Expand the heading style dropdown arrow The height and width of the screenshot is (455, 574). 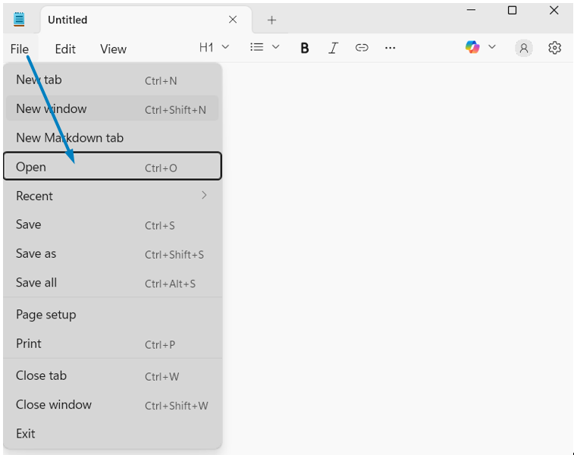coord(225,47)
